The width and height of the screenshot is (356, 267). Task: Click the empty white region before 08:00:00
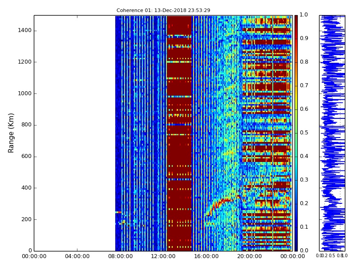pyautogui.click(x=75, y=133)
